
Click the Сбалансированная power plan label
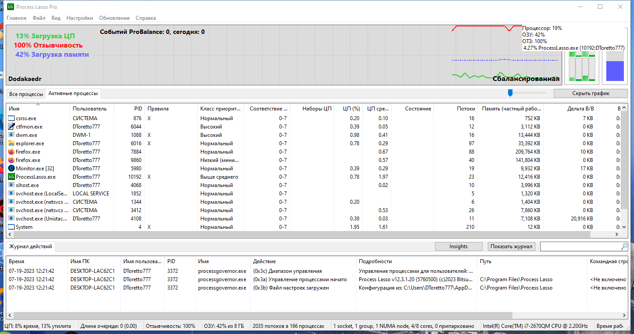click(x=526, y=79)
